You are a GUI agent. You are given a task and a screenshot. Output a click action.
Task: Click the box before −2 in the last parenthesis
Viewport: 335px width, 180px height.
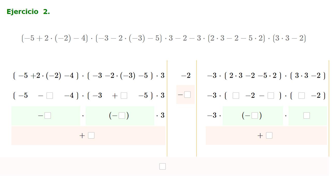click(302, 96)
